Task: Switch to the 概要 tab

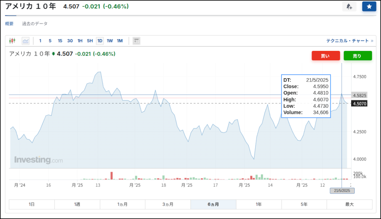Action: click(x=9, y=24)
